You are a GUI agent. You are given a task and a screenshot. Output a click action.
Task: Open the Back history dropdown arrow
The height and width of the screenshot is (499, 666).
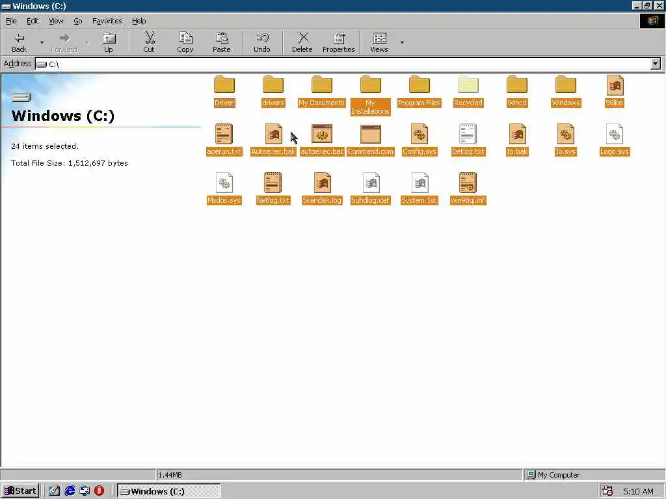tap(42, 42)
